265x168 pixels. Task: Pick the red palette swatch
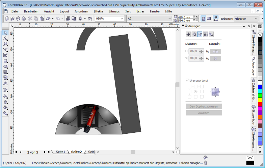(260, 104)
